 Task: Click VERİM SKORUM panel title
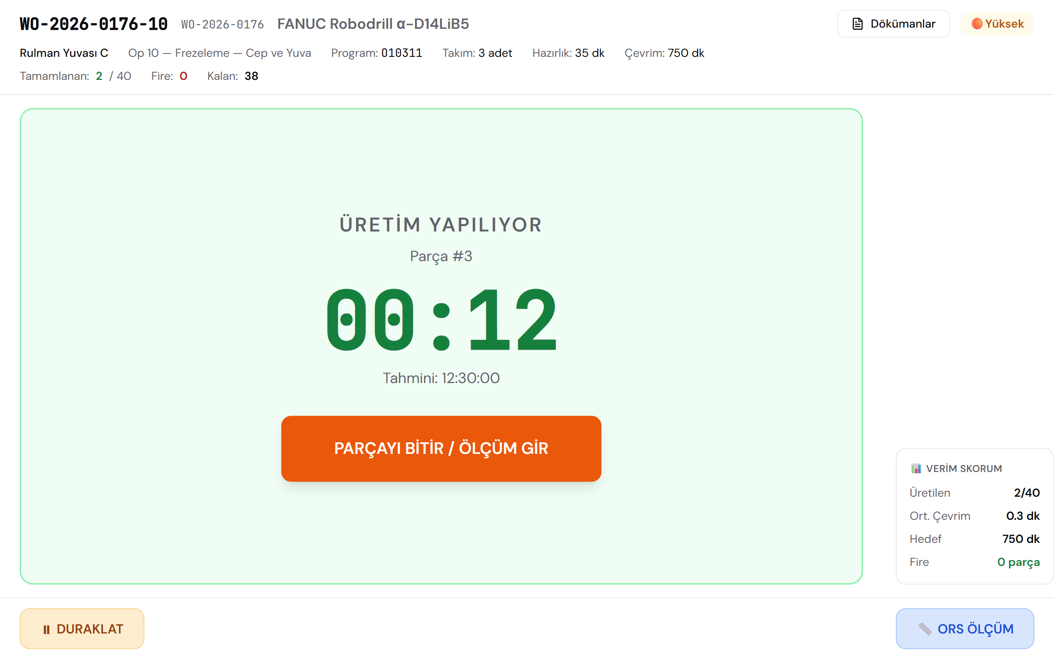point(963,469)
